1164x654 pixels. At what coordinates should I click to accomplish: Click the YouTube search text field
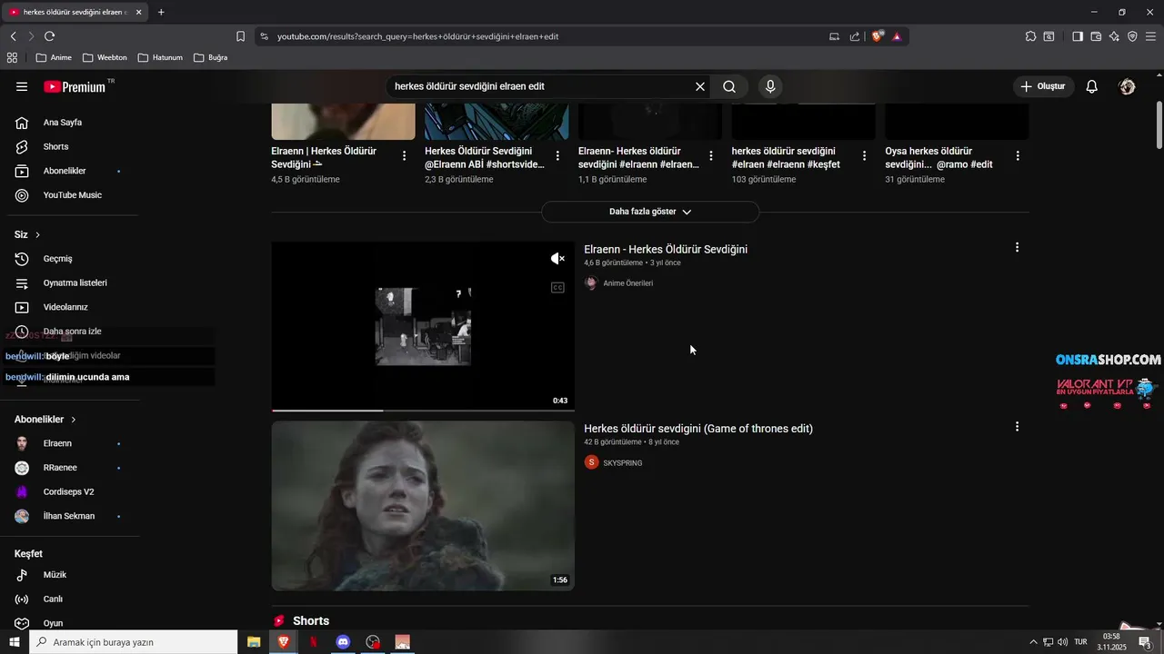(541, 86)
